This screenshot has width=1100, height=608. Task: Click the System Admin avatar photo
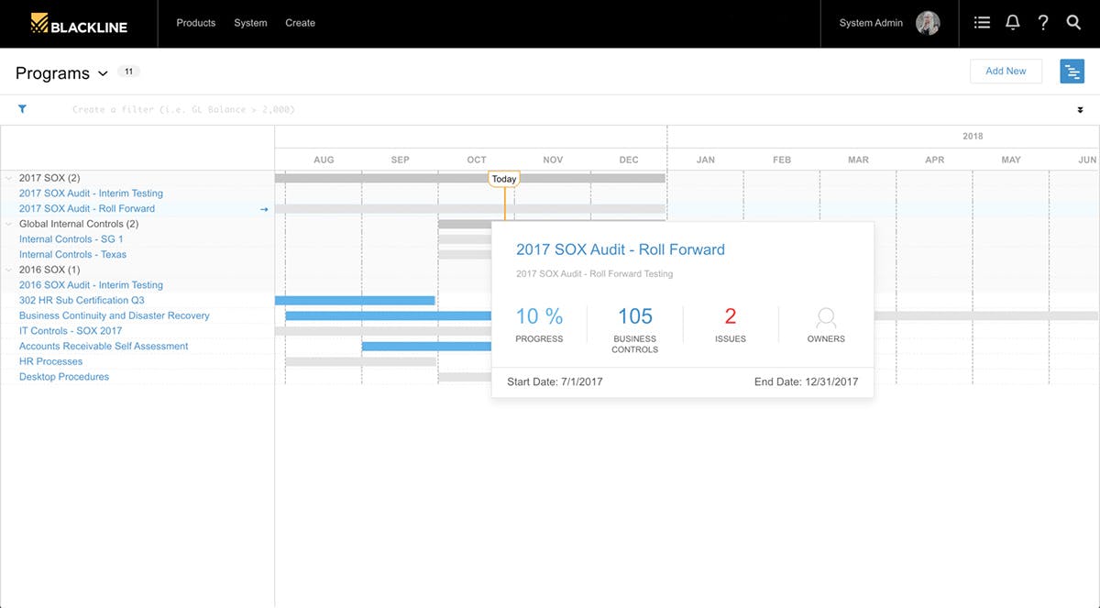(x=928, y=23)
